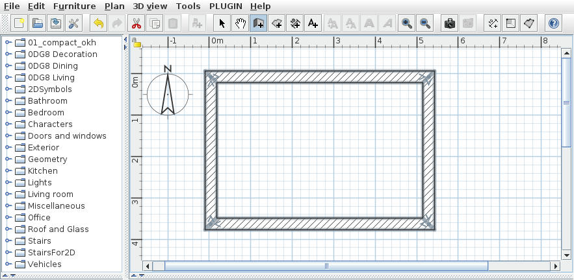Viewport: 574px width, 280px height.
Task: Click the bold text style icon
Action: coord(369,24)
